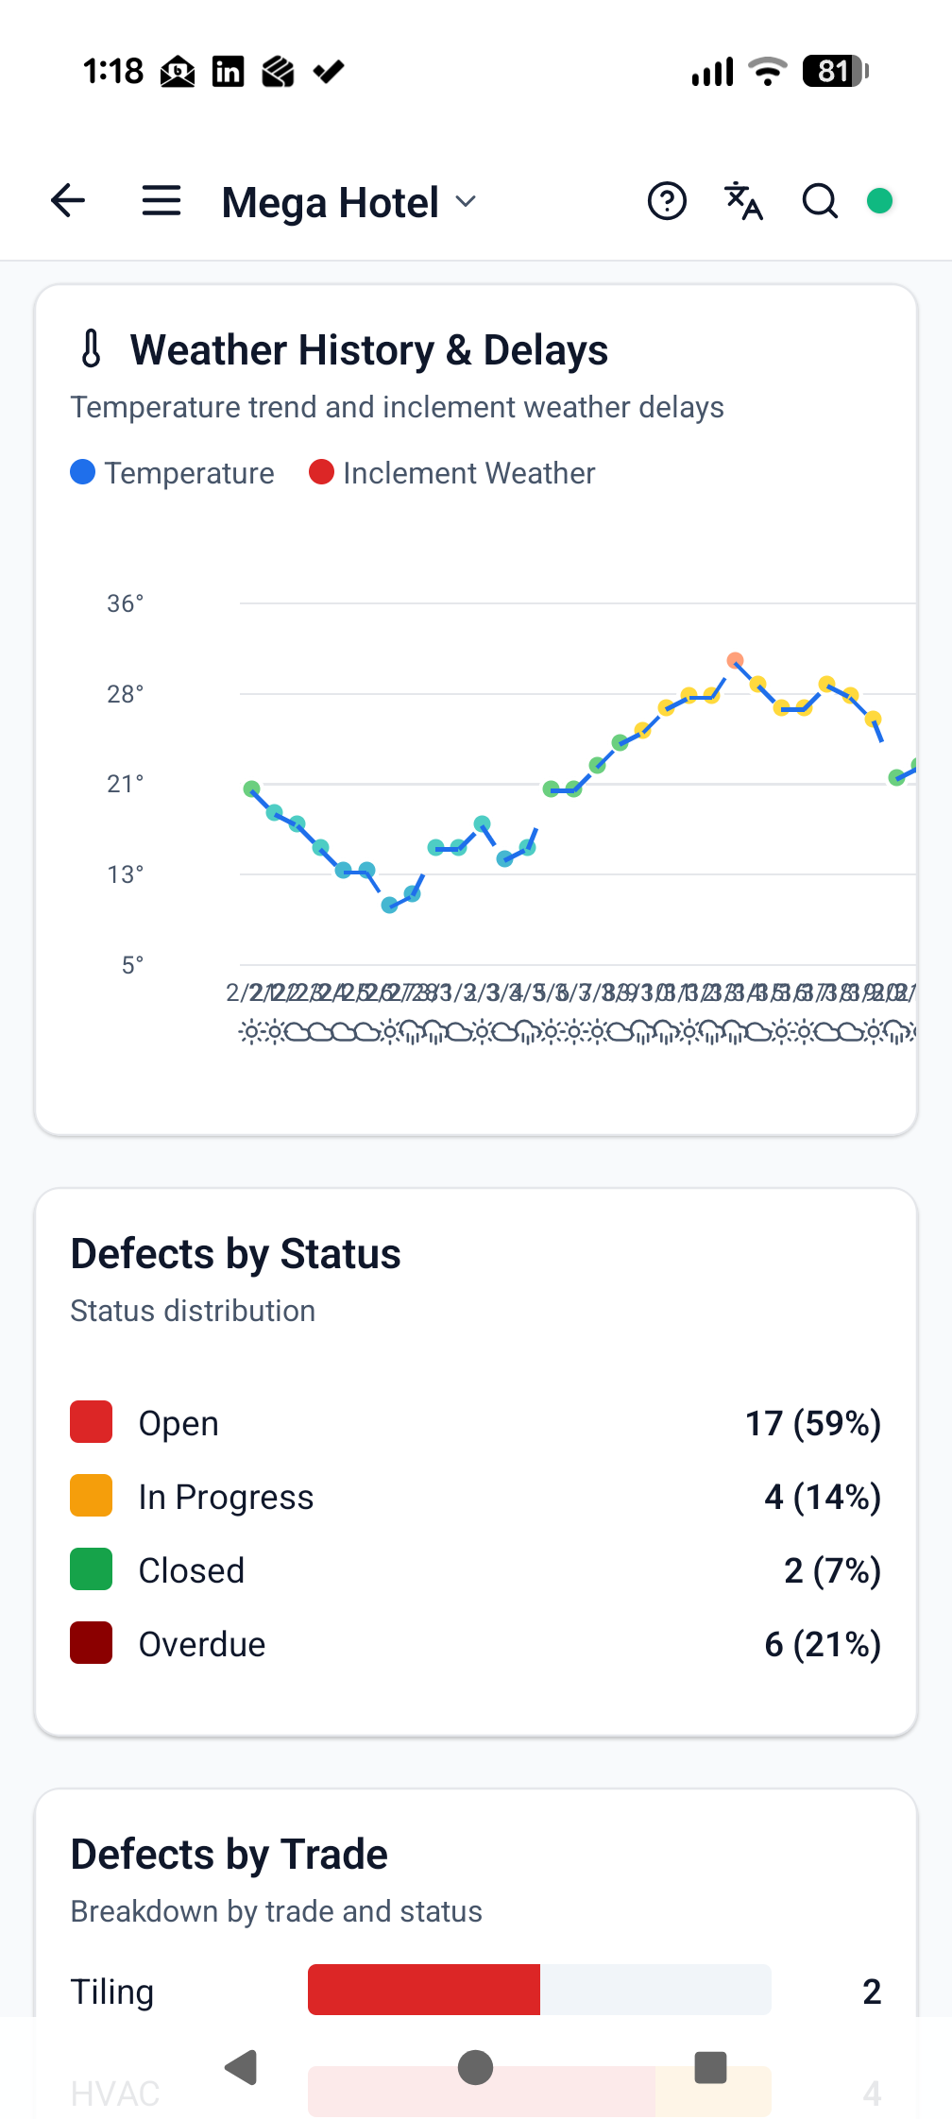The image size is (952, 2119).
Task: Tap the 36° axis label
Action: pyautogui.click(x=126, y=603)
